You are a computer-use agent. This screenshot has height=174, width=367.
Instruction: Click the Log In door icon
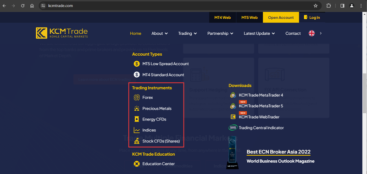point(306,17)
